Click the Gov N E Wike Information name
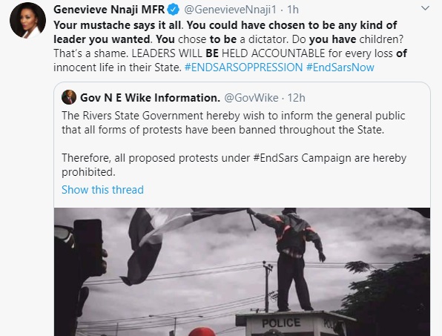442x336 pixels. tap(150, 98)
